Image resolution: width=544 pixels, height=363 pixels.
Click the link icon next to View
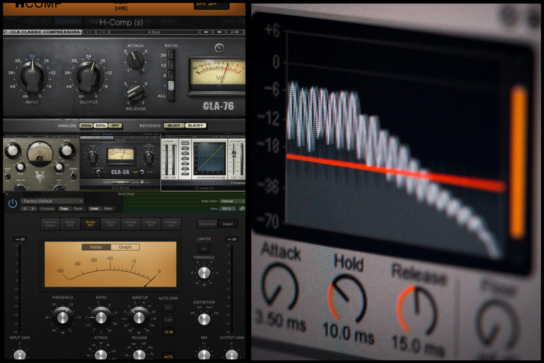pos(242,208)
